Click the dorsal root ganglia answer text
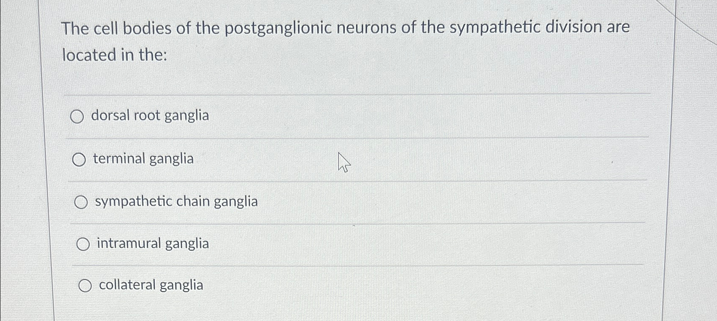 [x=150, y=115]
